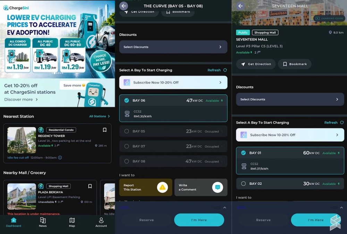The image size is (347, 234).
Task: Tap the Public tag in Seventeen Mall
Action: pos(243,33)
